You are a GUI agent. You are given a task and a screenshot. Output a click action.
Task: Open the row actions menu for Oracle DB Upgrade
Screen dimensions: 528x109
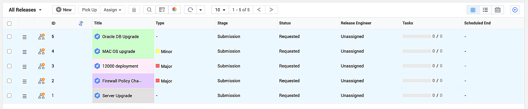(25, 37)
